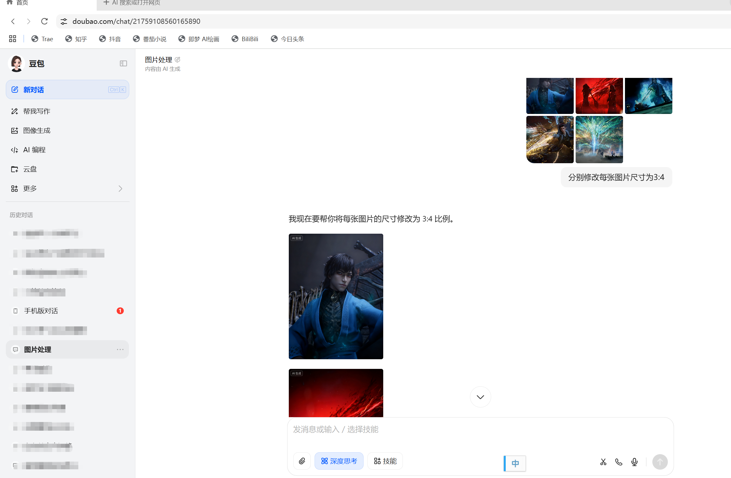
Task: Start a voice call with phone icon
Action: [x=619, y=462]
